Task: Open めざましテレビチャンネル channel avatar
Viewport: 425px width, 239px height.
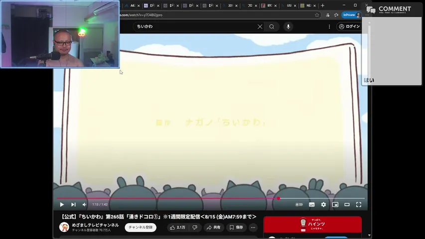Action: point(64,227)
